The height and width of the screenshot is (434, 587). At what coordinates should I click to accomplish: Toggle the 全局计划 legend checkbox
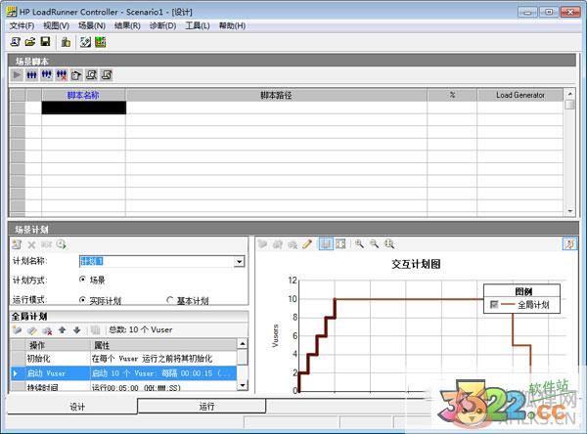pyautogui.click(x=494, y=305)
